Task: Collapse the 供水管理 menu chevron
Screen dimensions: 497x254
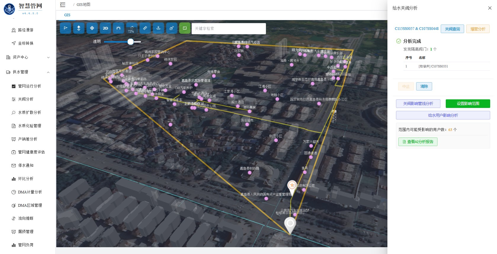Action: [x=48, y=72]
